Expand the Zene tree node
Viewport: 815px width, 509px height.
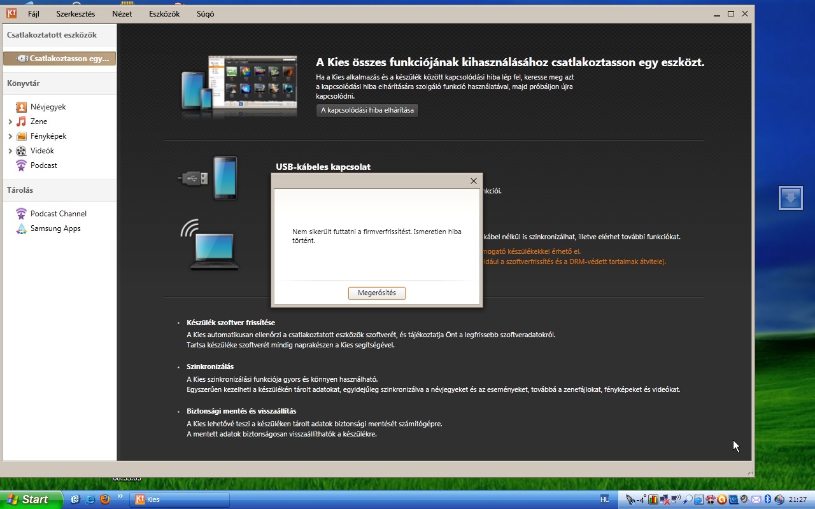coord(10,122)
